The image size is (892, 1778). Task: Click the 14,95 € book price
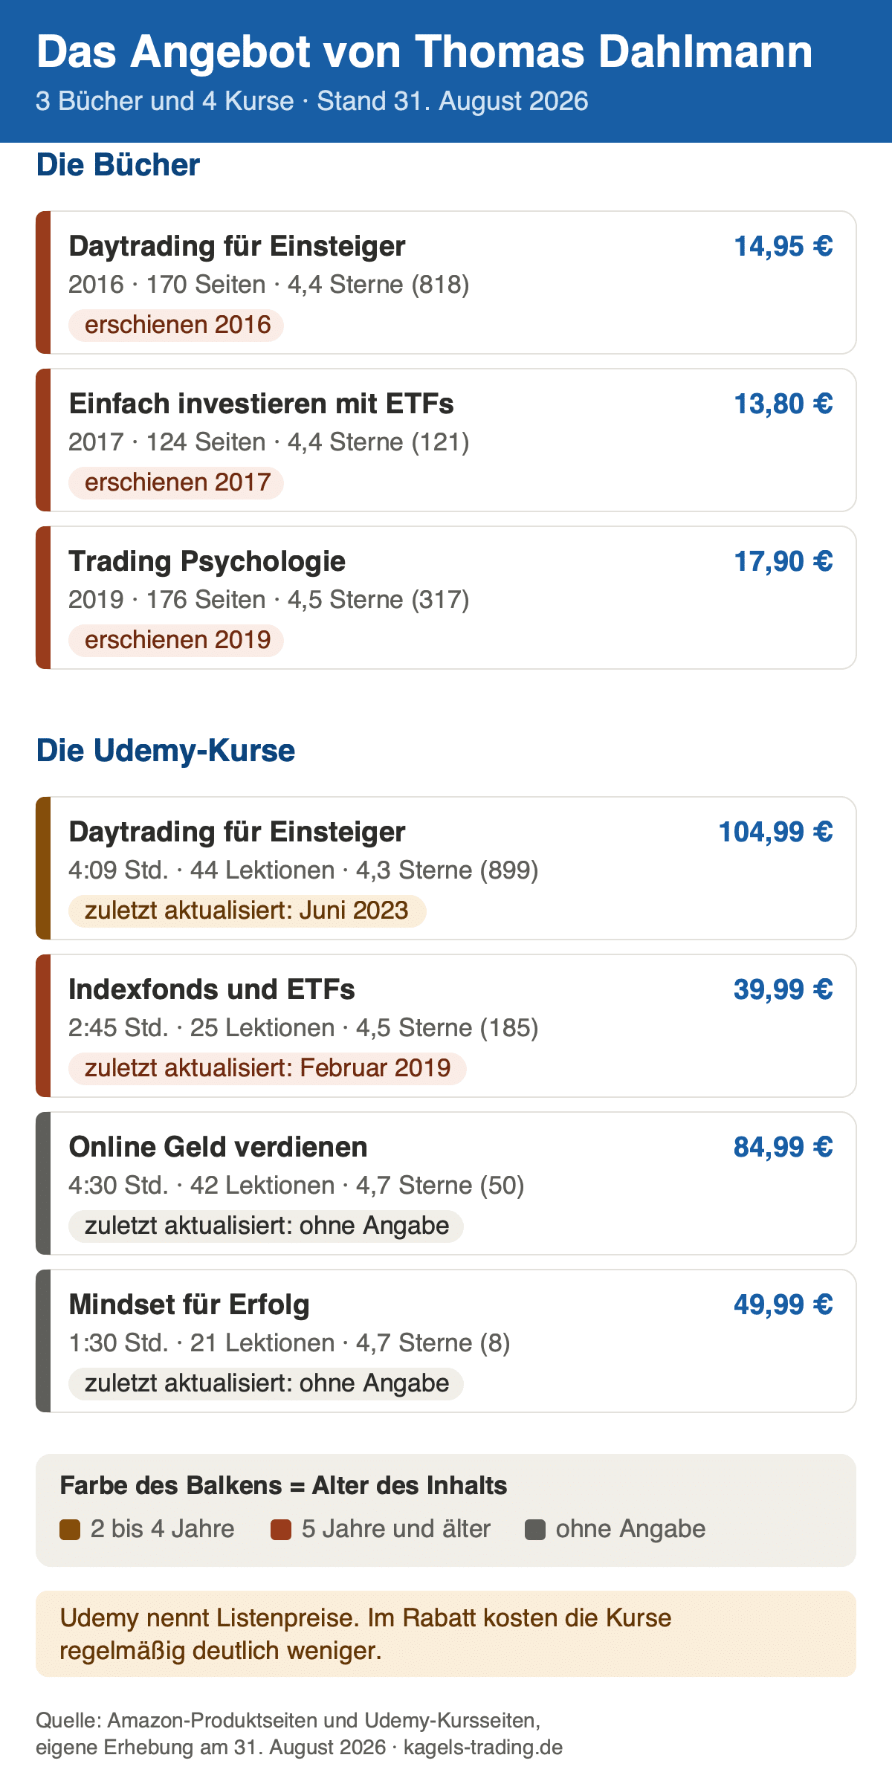783,246
